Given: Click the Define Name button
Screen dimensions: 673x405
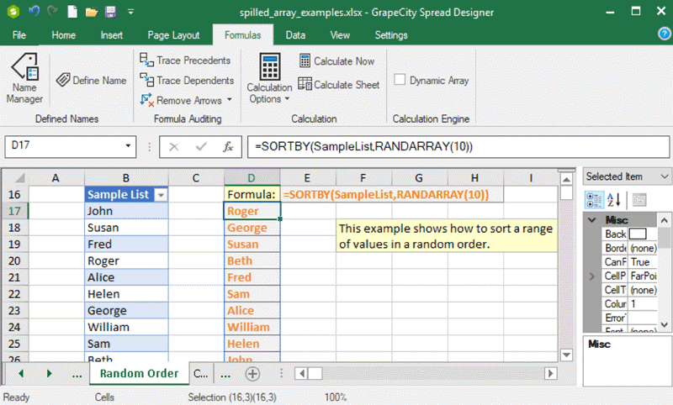Looking at the screenshot, I should point(91,81).
